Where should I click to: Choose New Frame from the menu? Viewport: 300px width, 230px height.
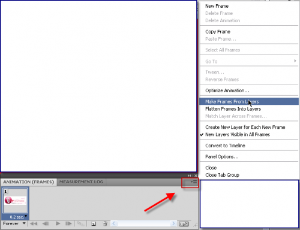(x=249, y=6)
